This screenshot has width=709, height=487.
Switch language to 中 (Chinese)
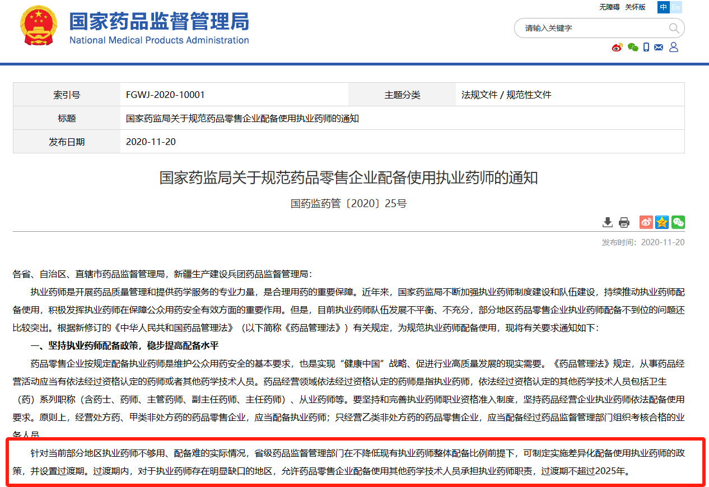664,7
